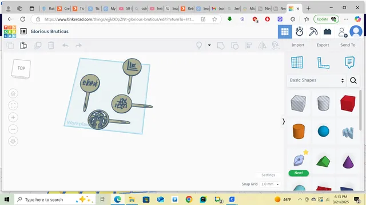Open File Explorer from the taskbar
This screenshot has width=366, height=205.
pyautogui.click(x=132, y=199)
